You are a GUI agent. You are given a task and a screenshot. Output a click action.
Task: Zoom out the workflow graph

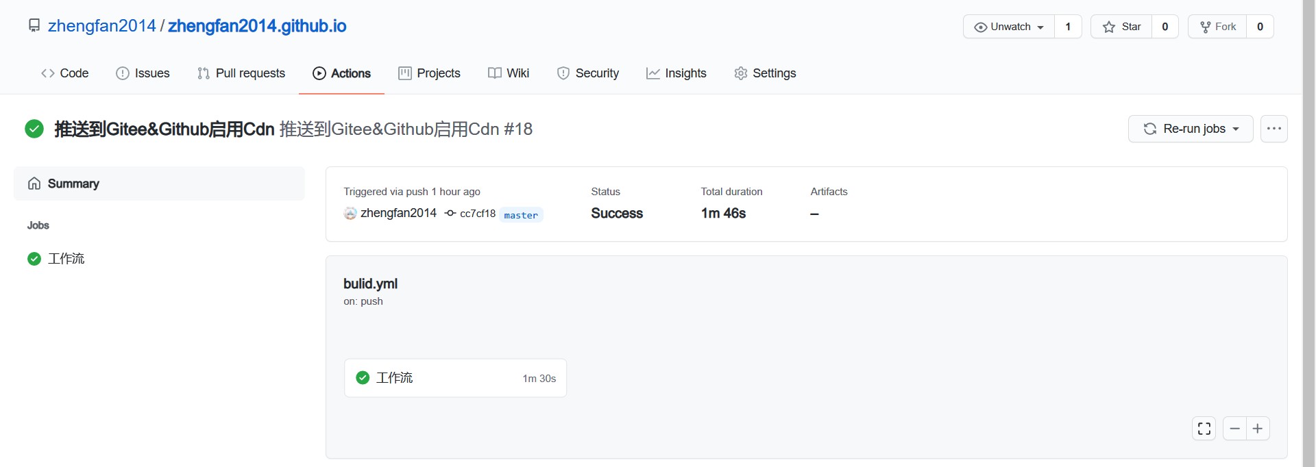click(x=1234, y=429)
